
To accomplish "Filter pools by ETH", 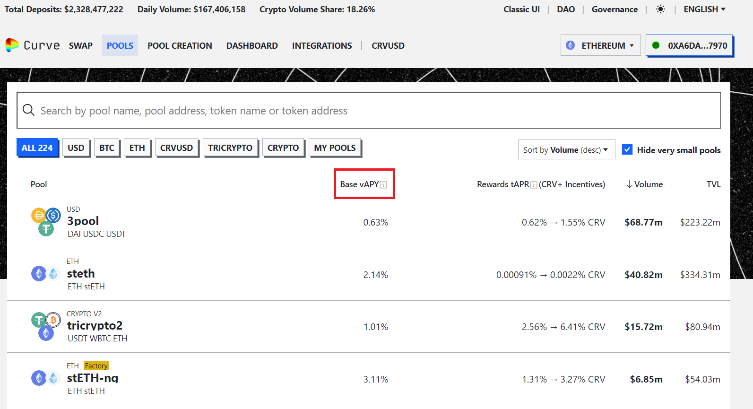I will (x=137, y=148).
